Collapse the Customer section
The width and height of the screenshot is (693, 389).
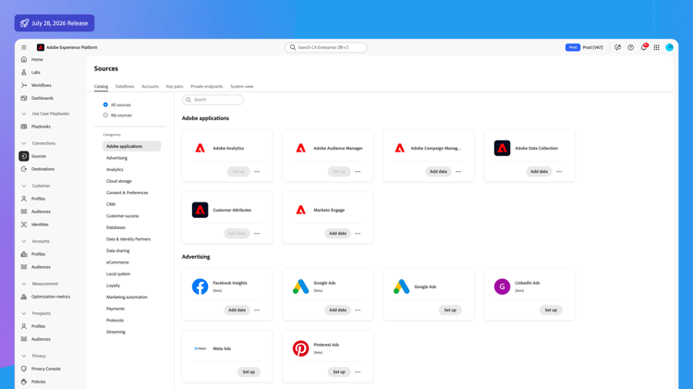point(24,186)
